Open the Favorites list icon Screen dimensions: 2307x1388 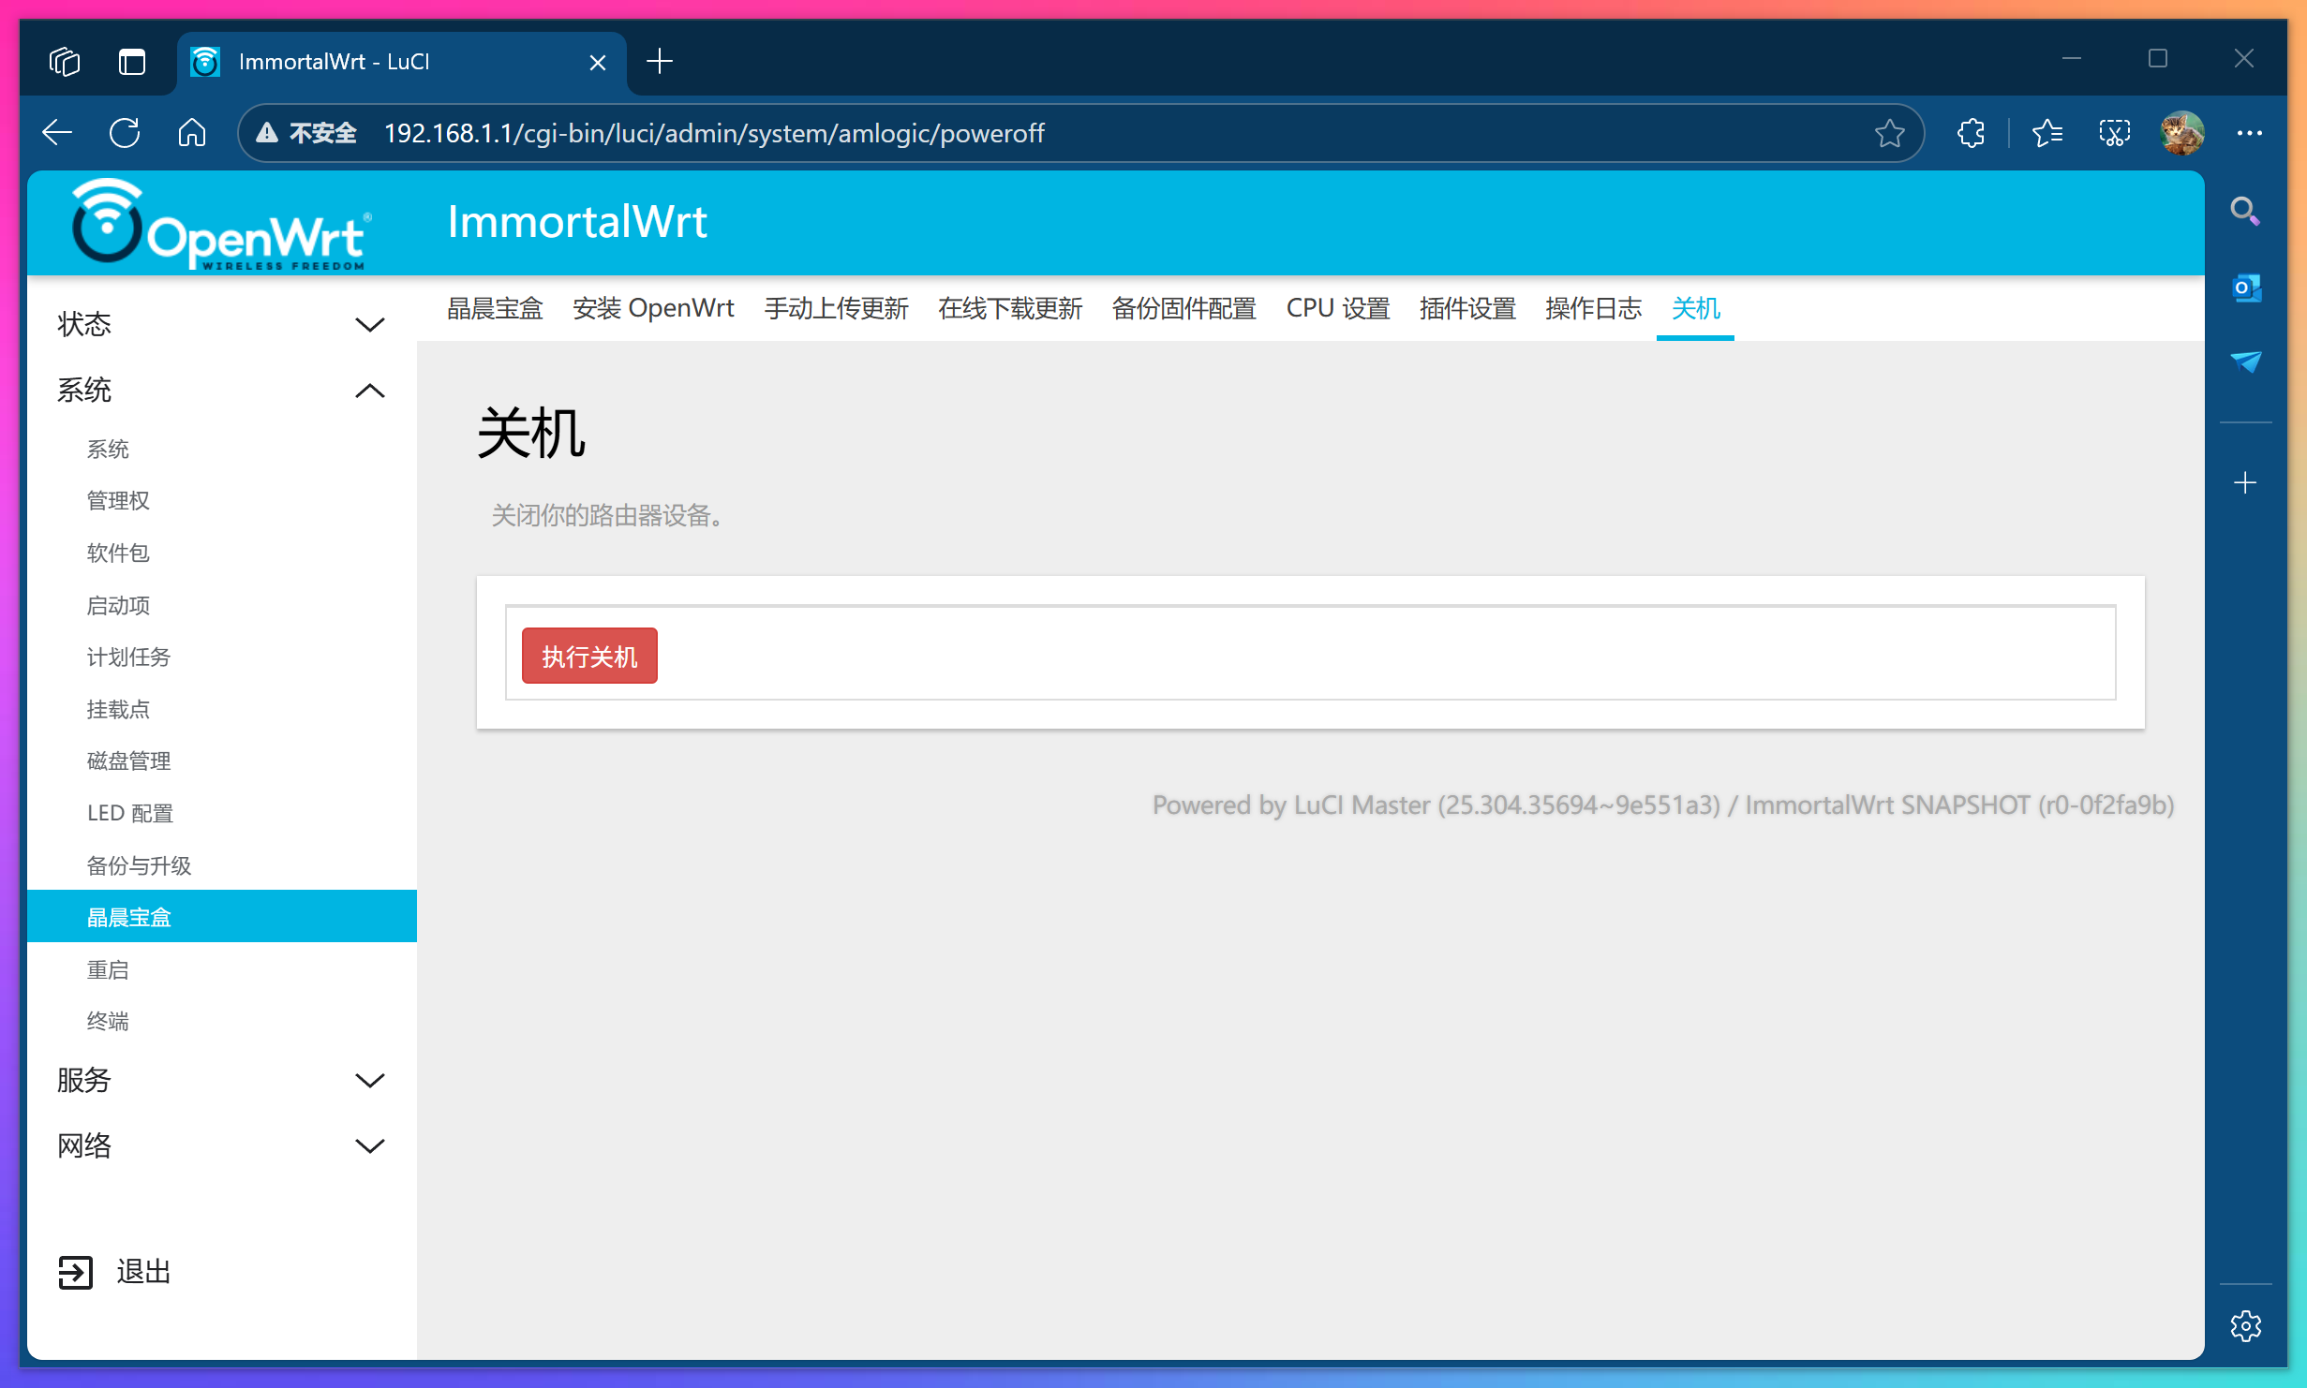[x=2048, y=133]
